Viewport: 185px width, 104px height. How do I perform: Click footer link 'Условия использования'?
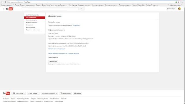pyautogui.click(x=9, y=101)
